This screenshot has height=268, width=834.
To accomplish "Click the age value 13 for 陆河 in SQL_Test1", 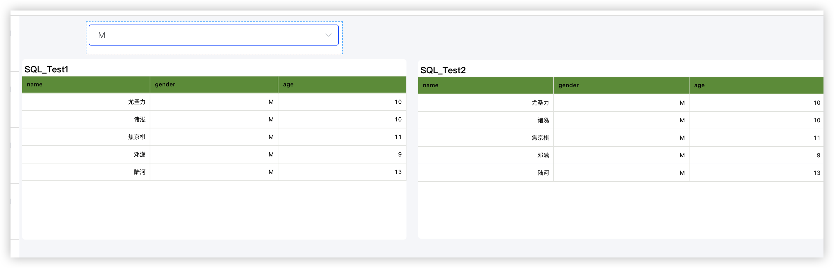I will 398,172.
